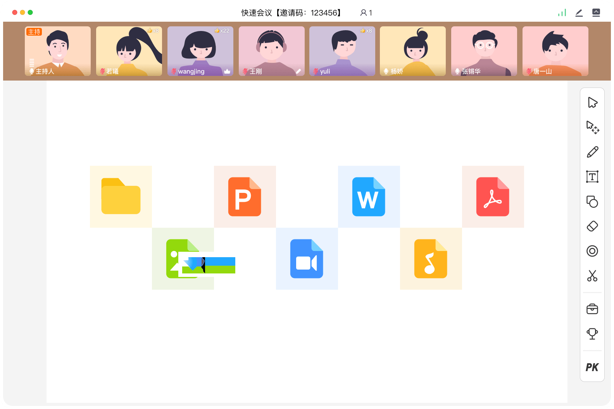Click the x8 thumbs-up badge on yuli
The image size is (614, 409).
coord(366,31)
